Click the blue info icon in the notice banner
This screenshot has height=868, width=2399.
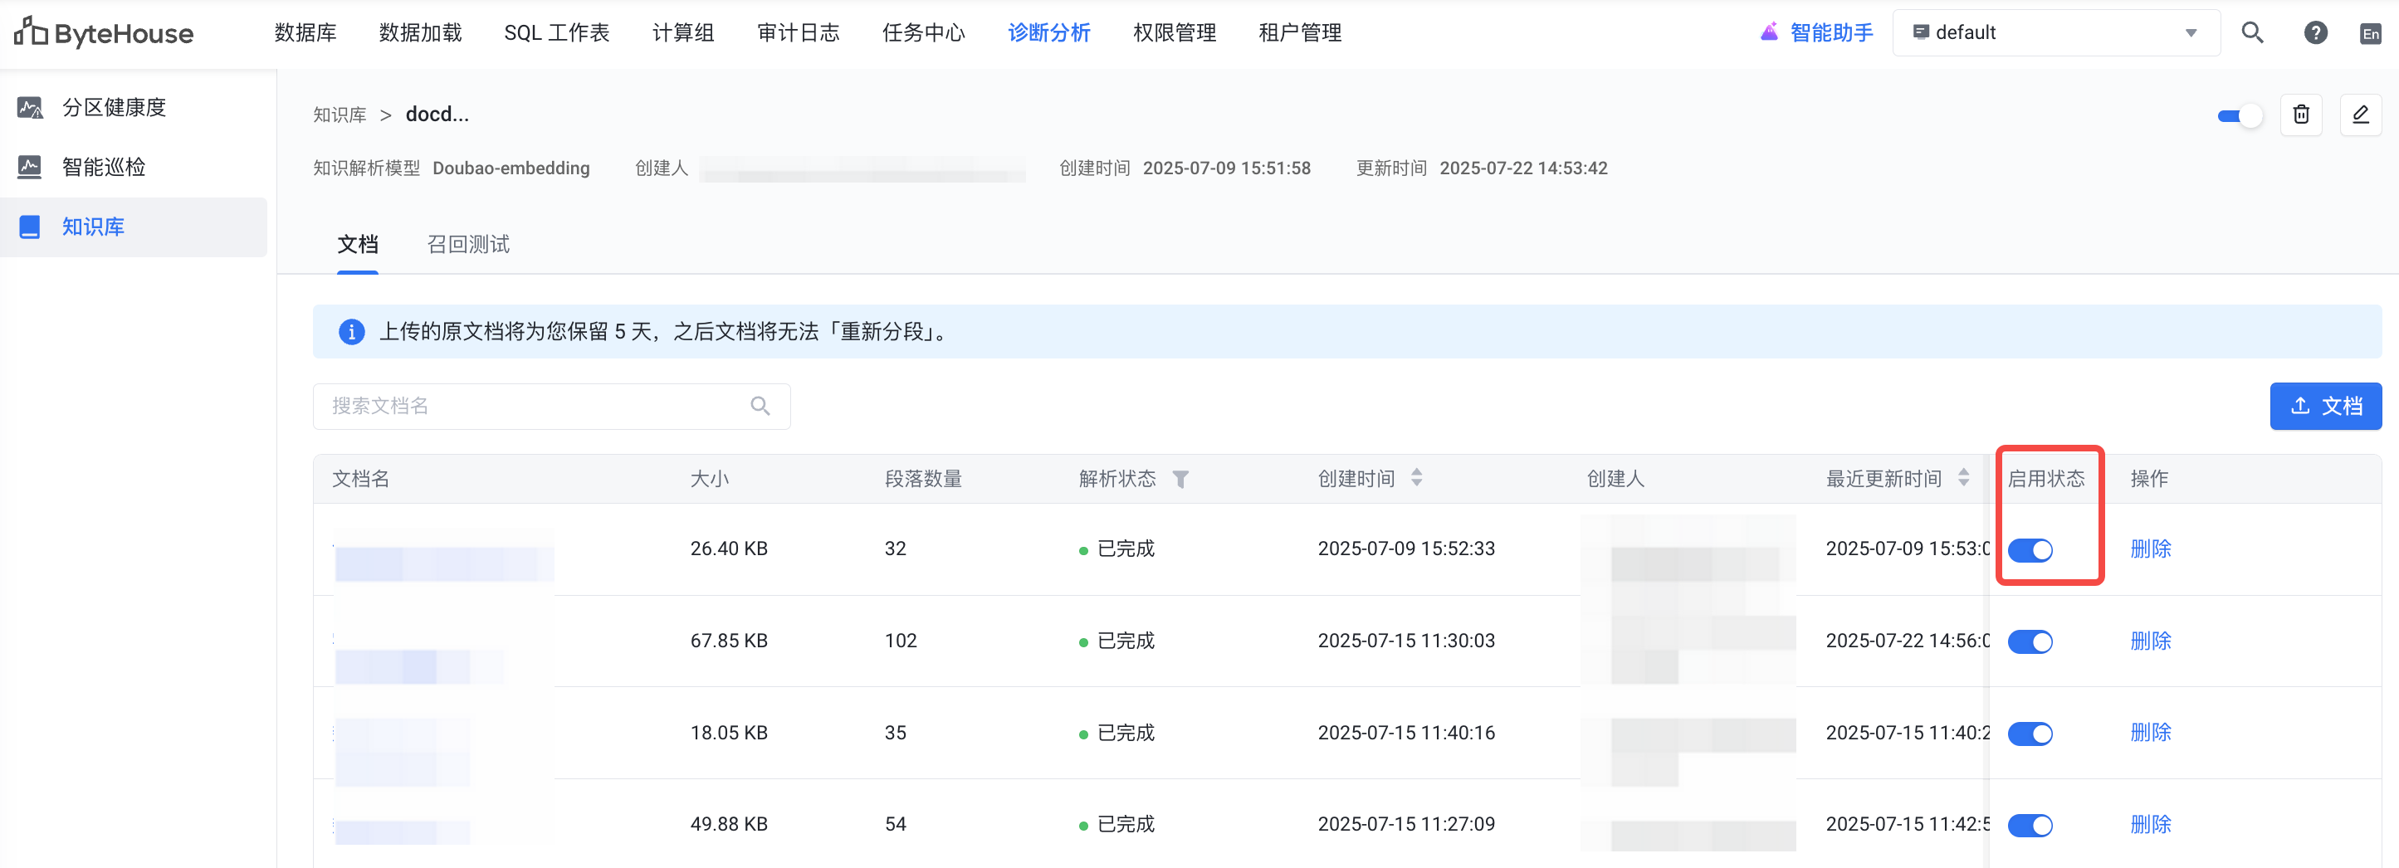click(351, 332)
